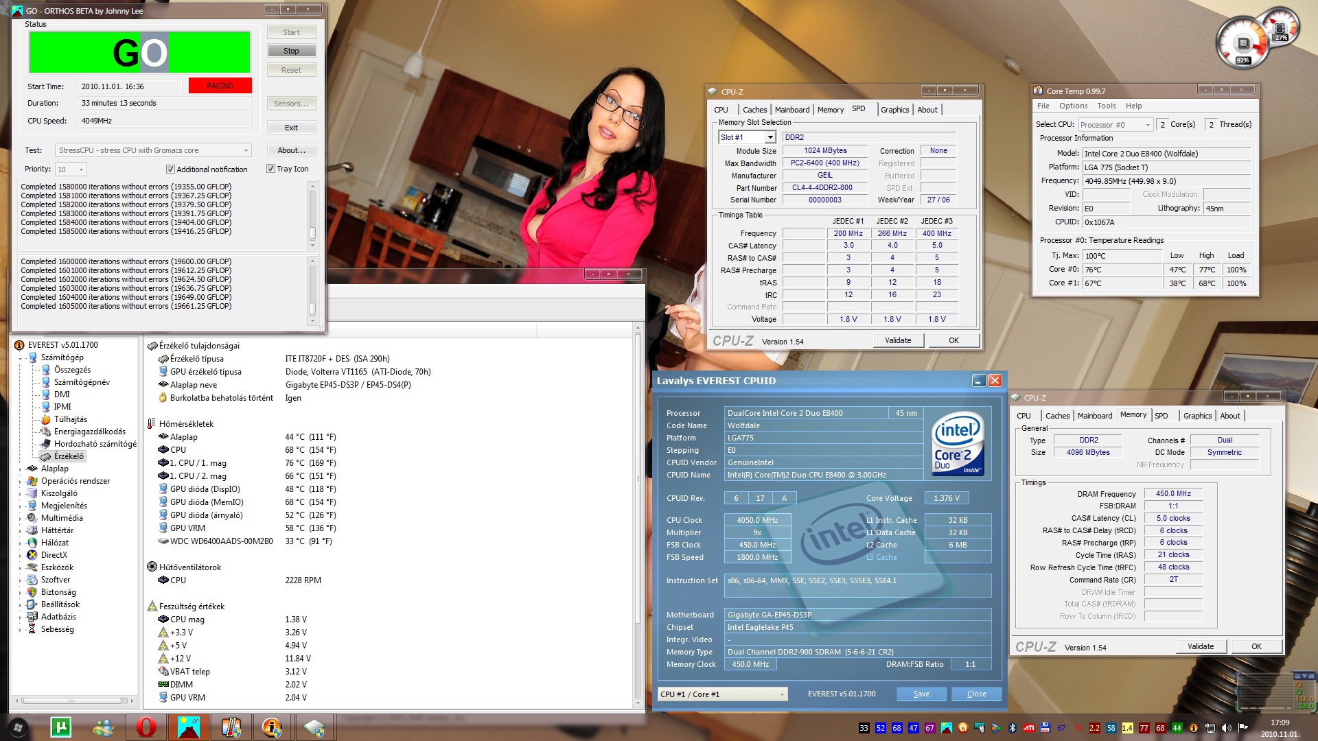
Task: Open the Options menu in Core Temp
Action: [1073, 106]
